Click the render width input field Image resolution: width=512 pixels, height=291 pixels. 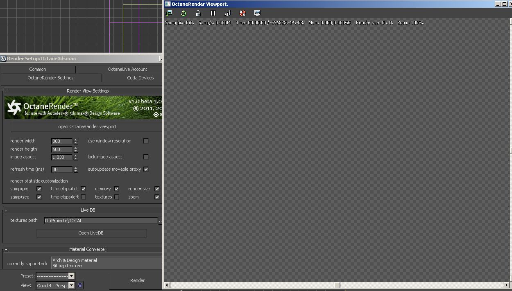point(62,141)
